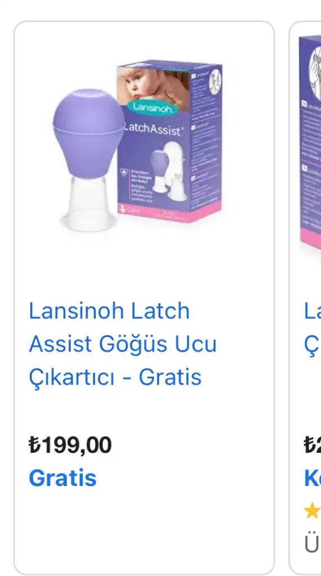Click the grey 'Ü' text below star

pos(311,544)
